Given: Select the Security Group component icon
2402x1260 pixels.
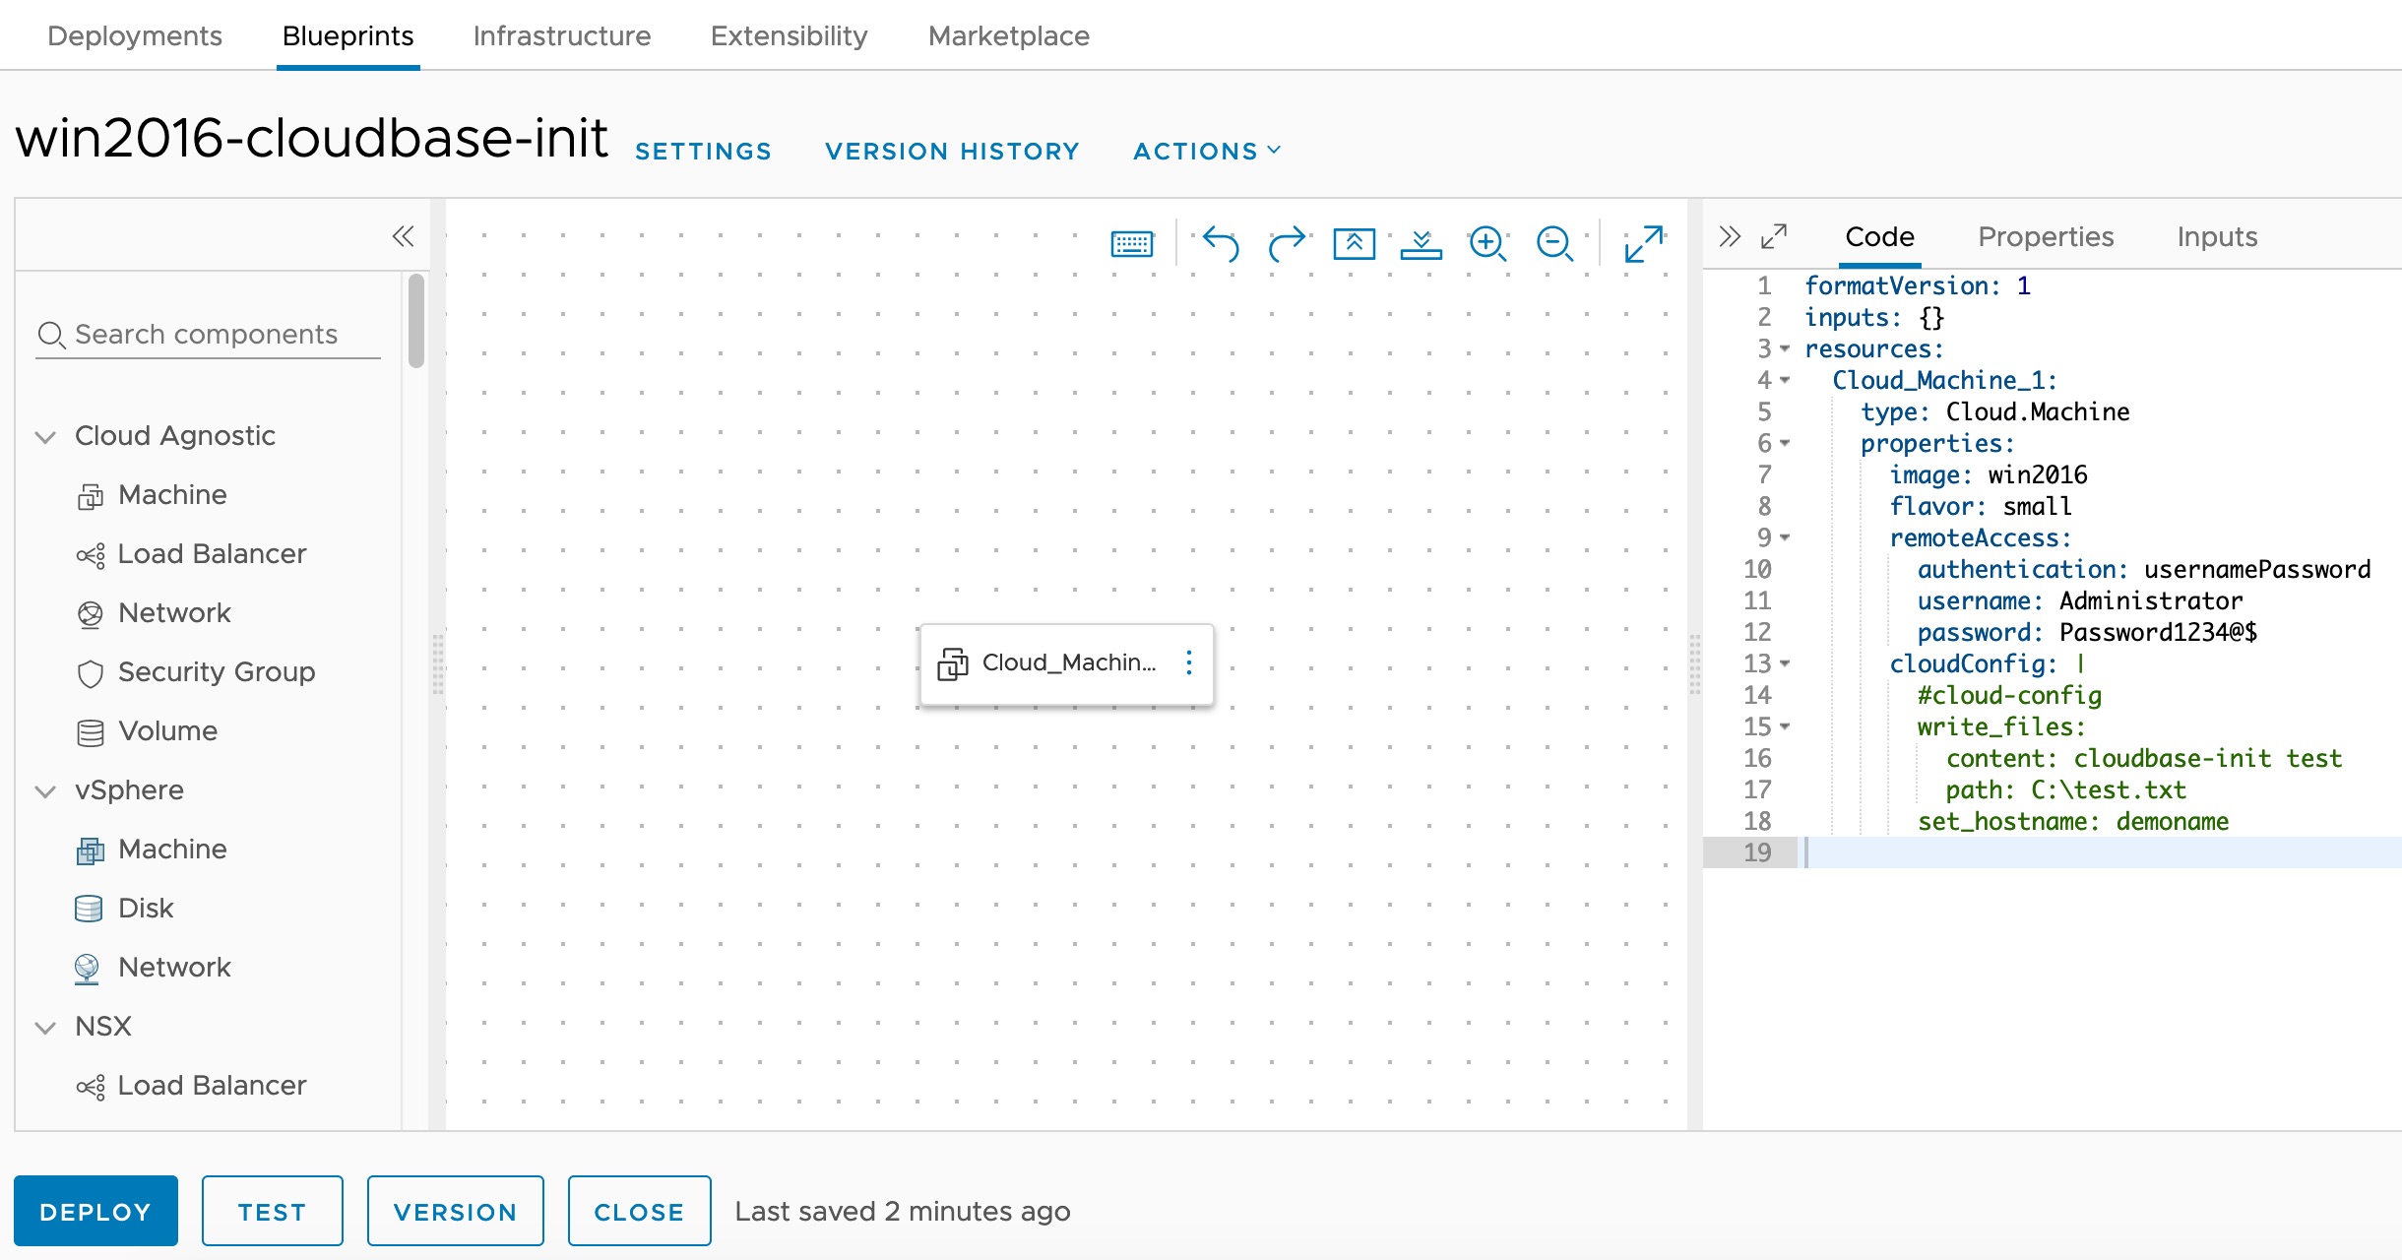Looking at the screenshot, I should (91, 673).
